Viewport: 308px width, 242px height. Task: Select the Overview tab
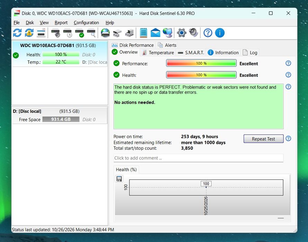125,52
